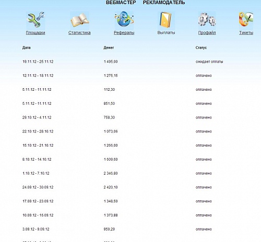Open the open-book Статистика icon
Image resolution: width=261 pixels, height=242 pixels.
pos(79,20)
